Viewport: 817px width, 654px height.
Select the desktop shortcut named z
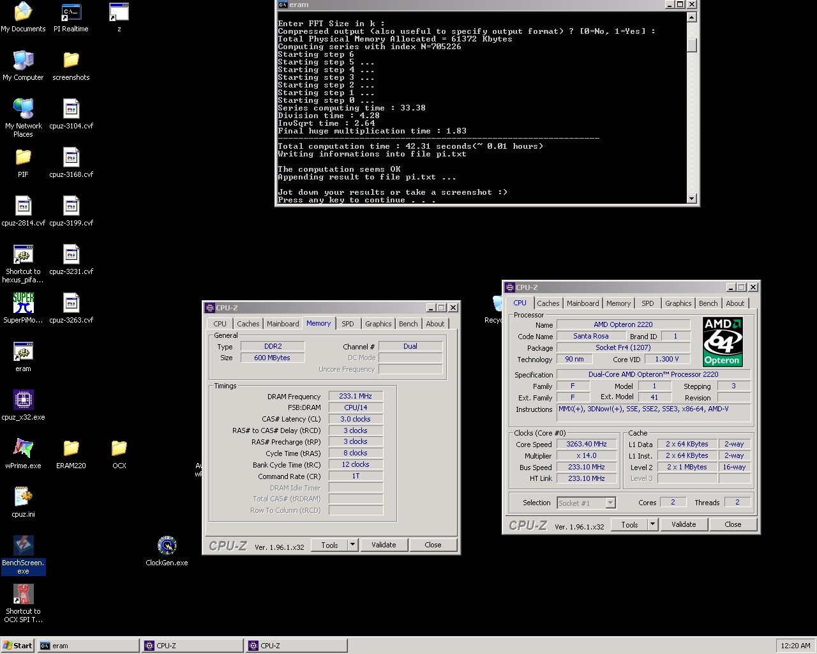(x=119, y=17)
